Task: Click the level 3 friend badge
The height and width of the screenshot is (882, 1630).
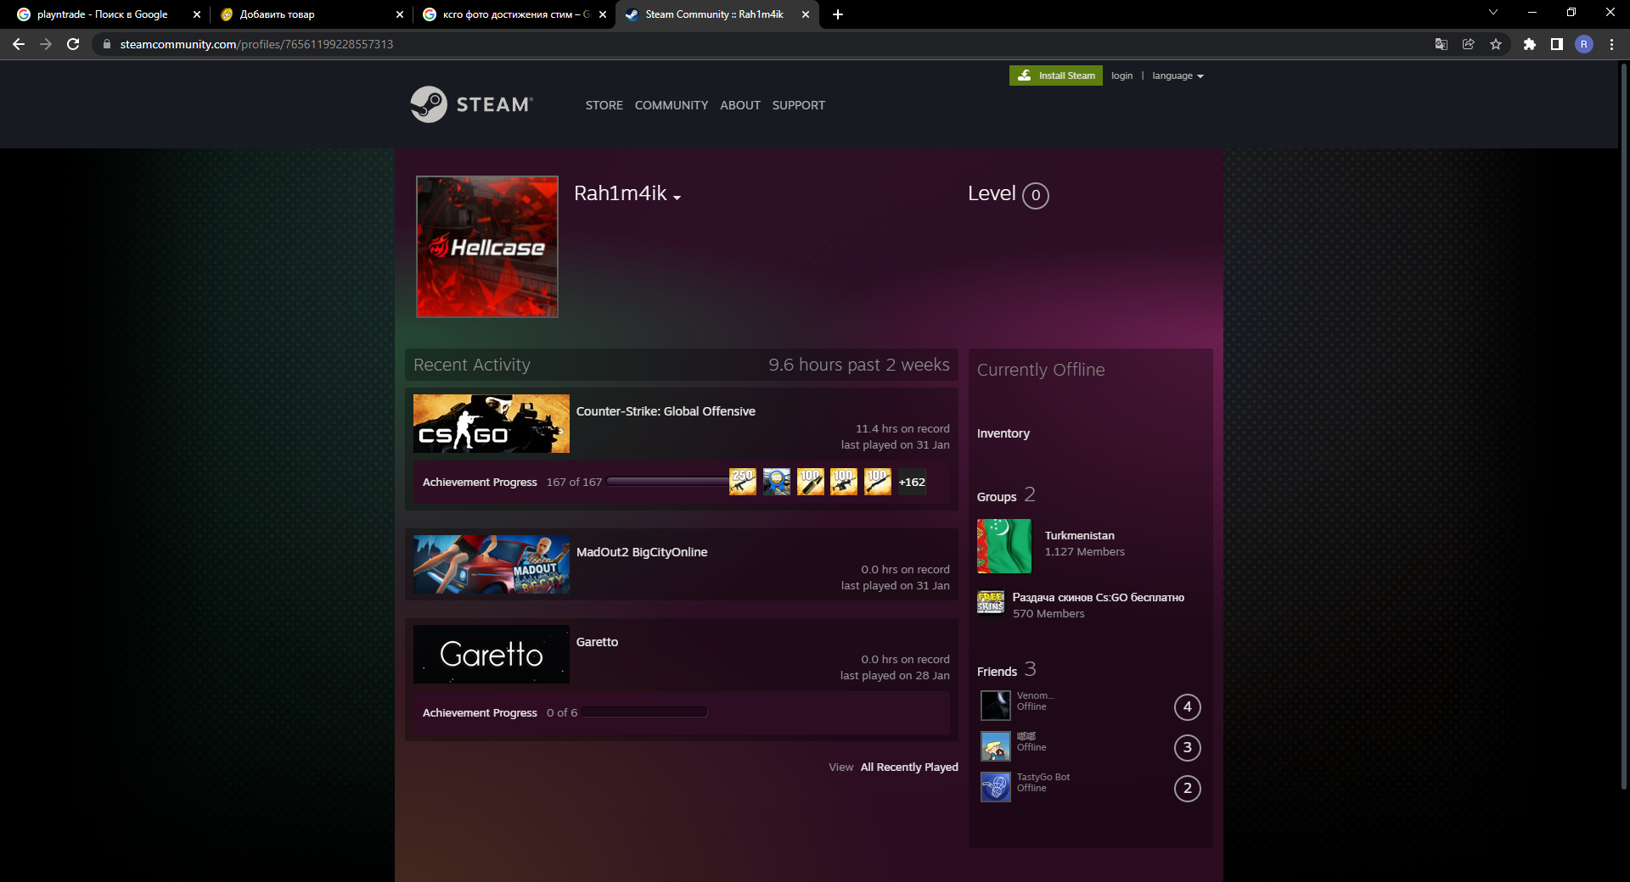Action: tap(1187, 747)
